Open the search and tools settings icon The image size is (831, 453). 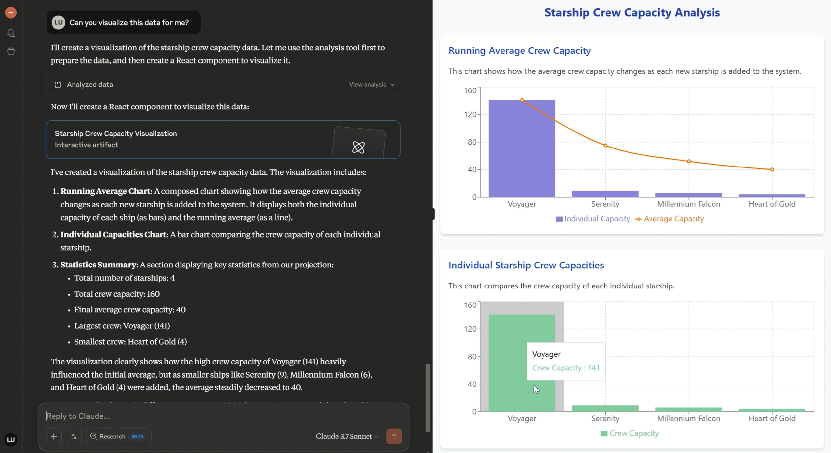[74, 436]
